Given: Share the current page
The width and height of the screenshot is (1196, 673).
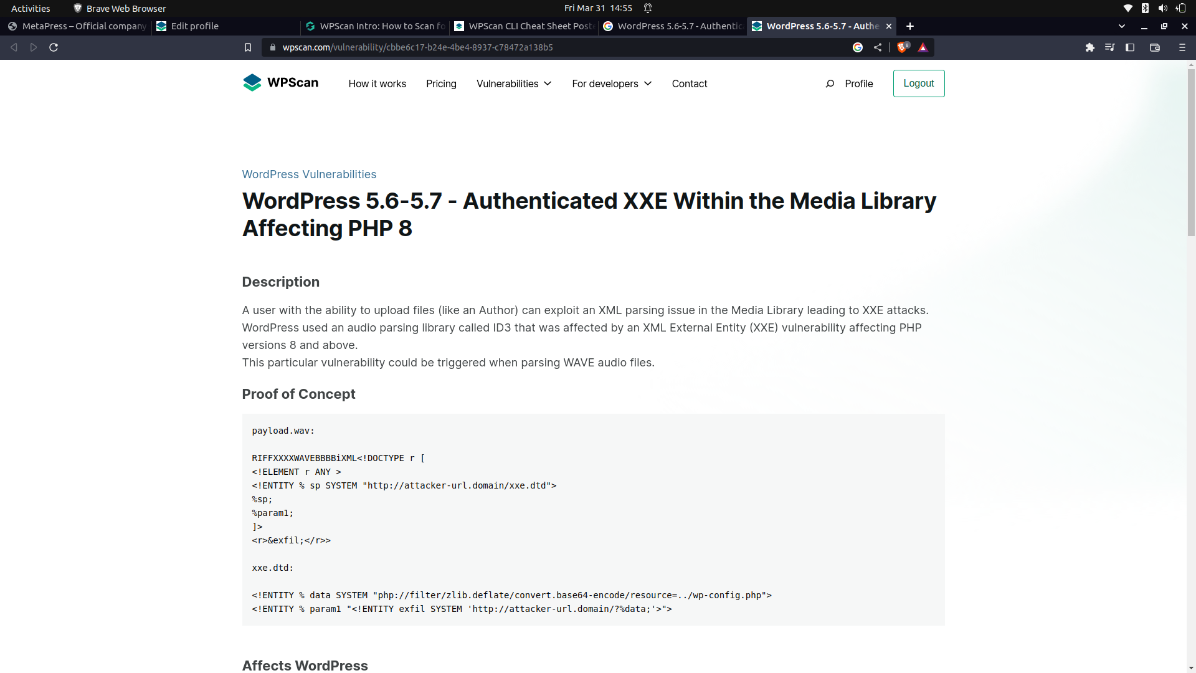Looking at the screenshot, I should click(x=878, y=47).
